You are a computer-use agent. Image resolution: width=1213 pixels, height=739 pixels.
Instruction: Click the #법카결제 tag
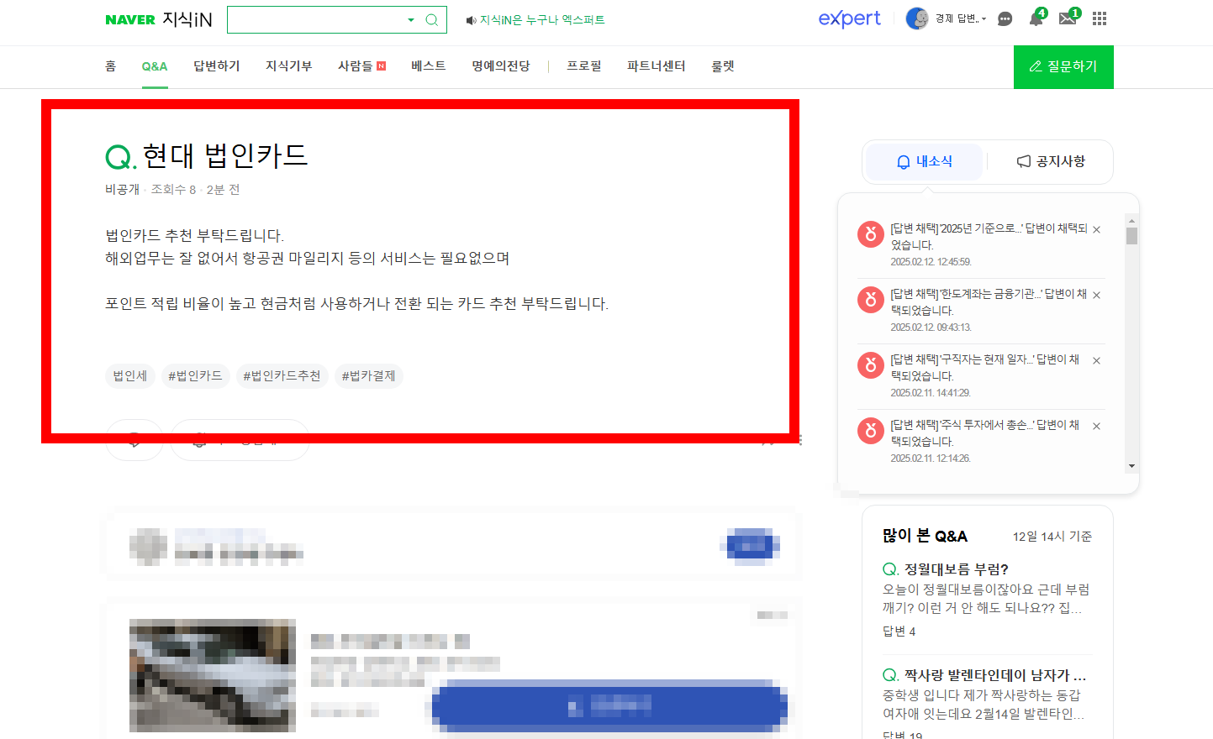[368, 375]
